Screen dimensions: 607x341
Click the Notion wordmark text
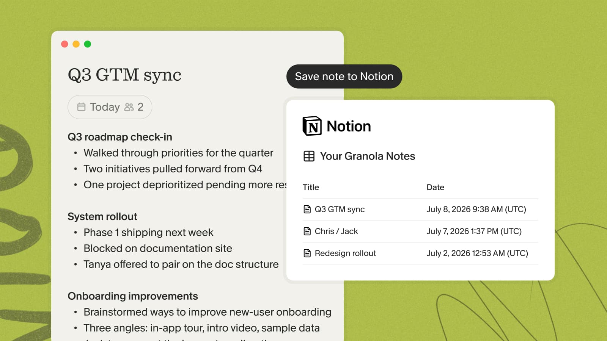(349, 126)
